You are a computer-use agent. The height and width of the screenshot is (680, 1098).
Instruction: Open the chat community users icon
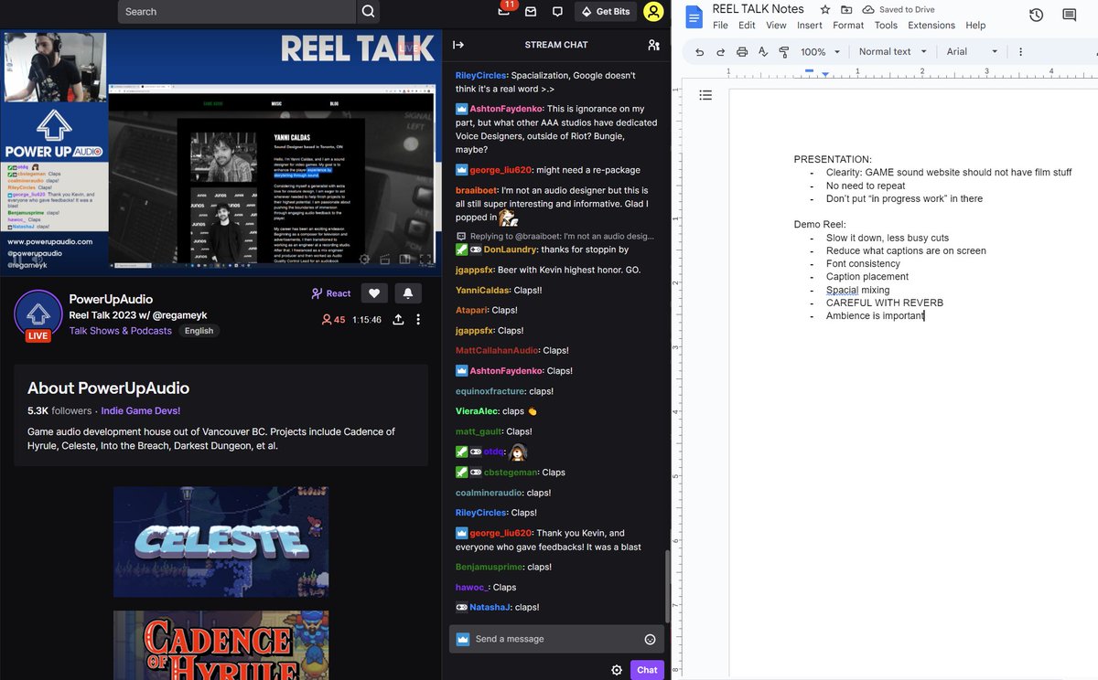point(653,45)
